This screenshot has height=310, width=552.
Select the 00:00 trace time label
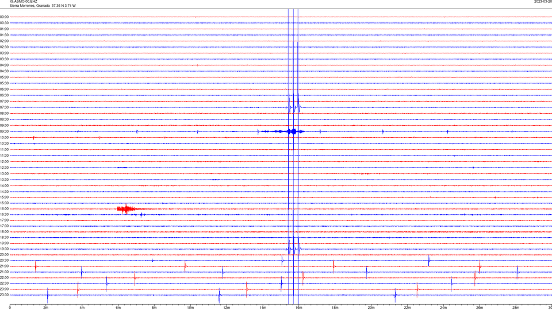pos(4,17)
